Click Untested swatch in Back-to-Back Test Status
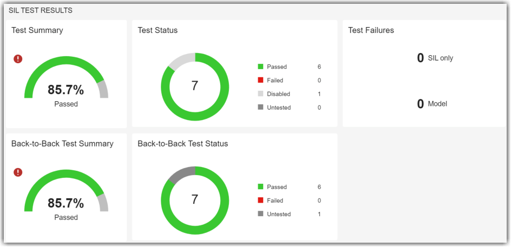The width and height of the screenshot is (511, 247). pyautogui.click(x=260, y=214)
